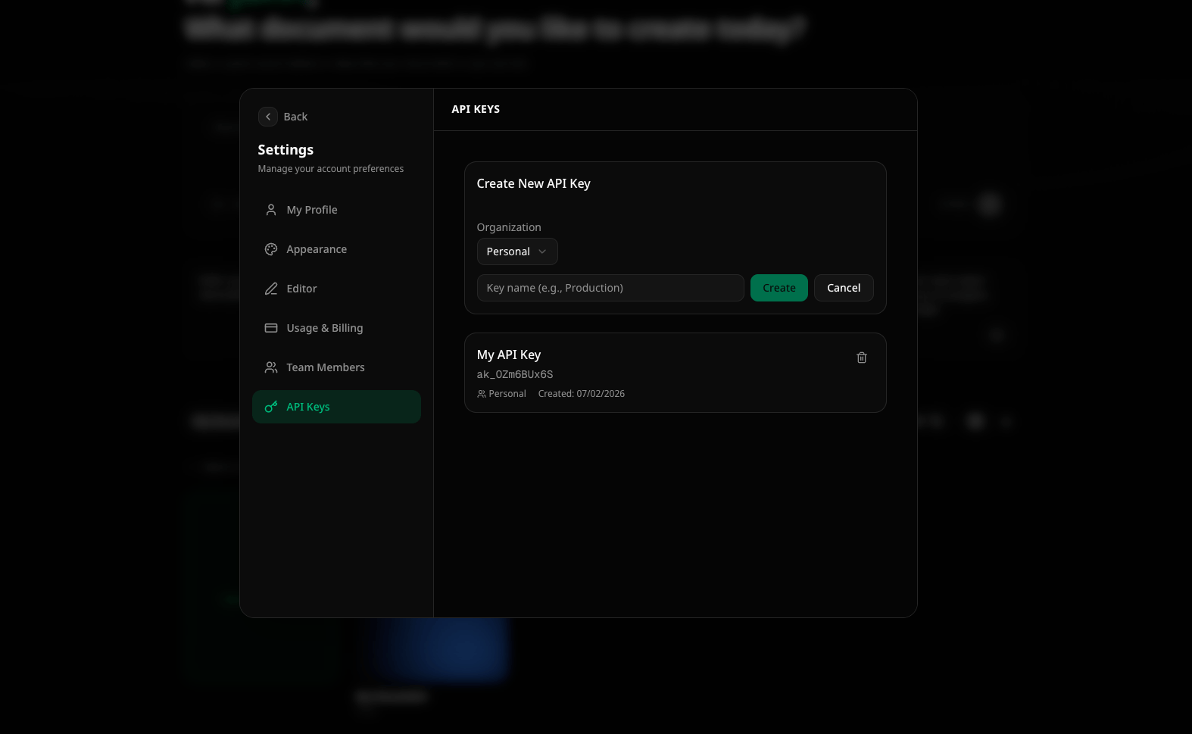
Task: Click Manage your account preferences text
Action: [x=331, y=169]
